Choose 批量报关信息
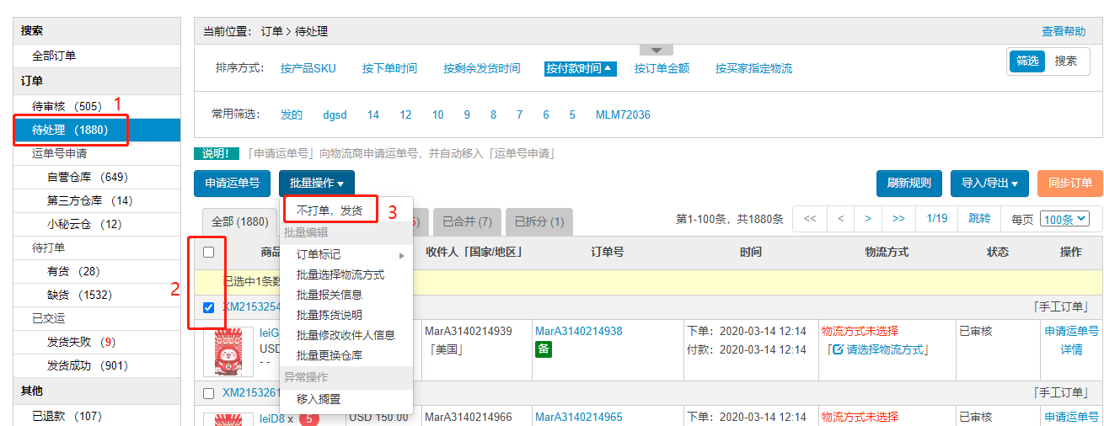 click(330, 295)
